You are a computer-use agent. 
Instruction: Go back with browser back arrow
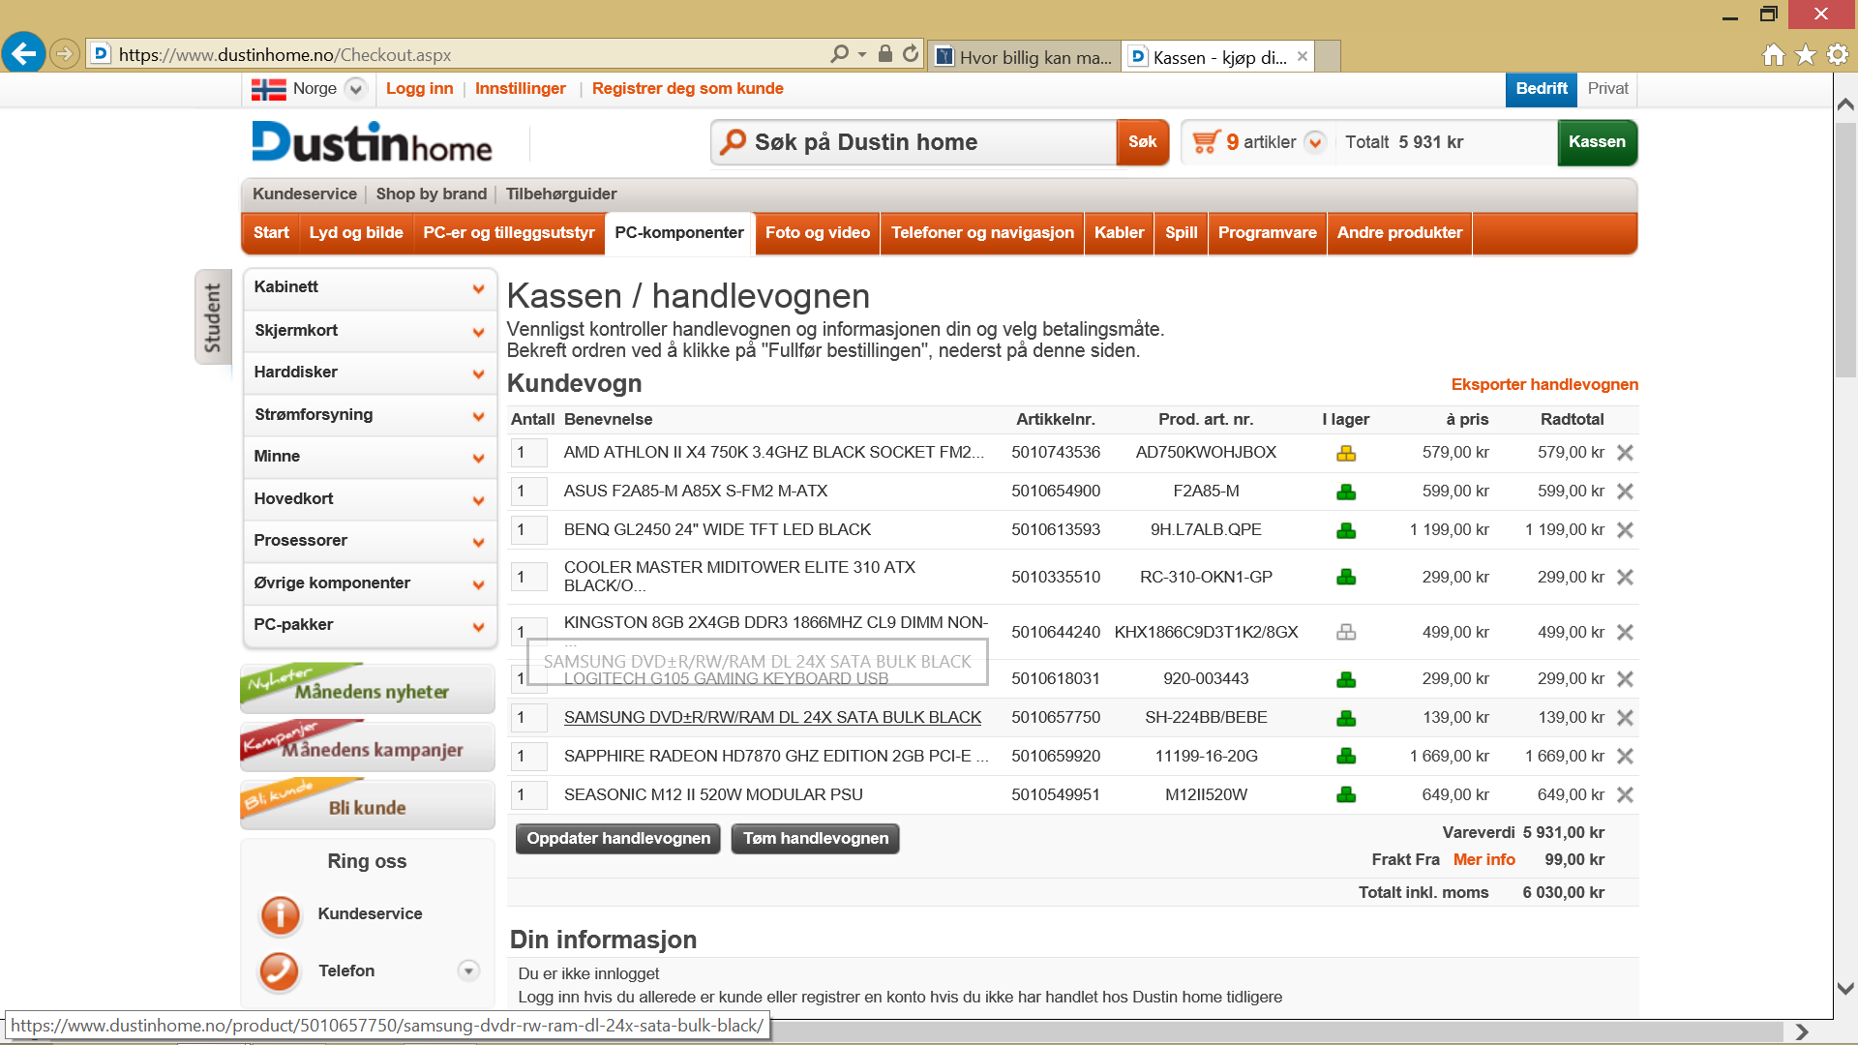tap(24, 53)
